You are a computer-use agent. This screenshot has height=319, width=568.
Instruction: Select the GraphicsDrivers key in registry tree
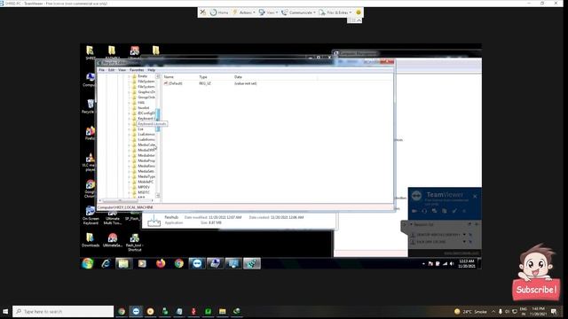[x=144, y=92]
